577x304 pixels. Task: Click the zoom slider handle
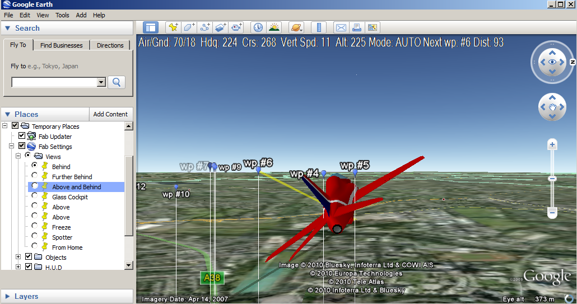pos(552,179)
